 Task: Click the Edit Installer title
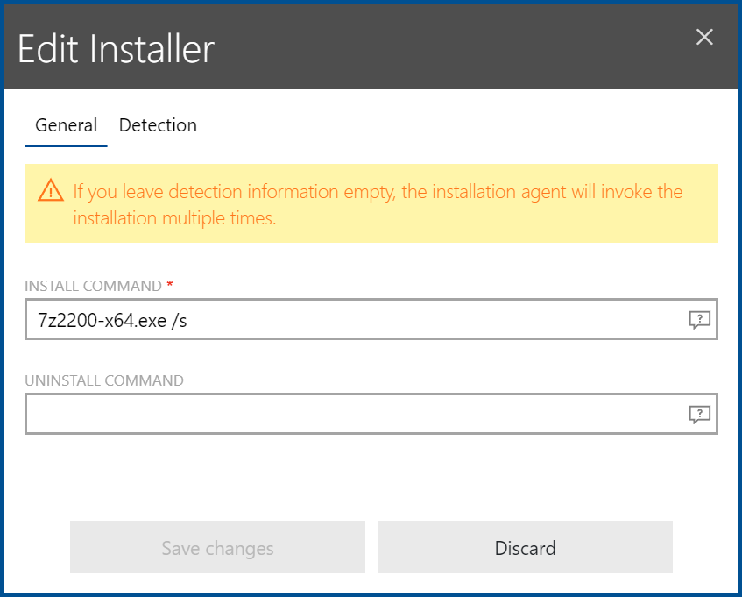[x=116, y=48]
